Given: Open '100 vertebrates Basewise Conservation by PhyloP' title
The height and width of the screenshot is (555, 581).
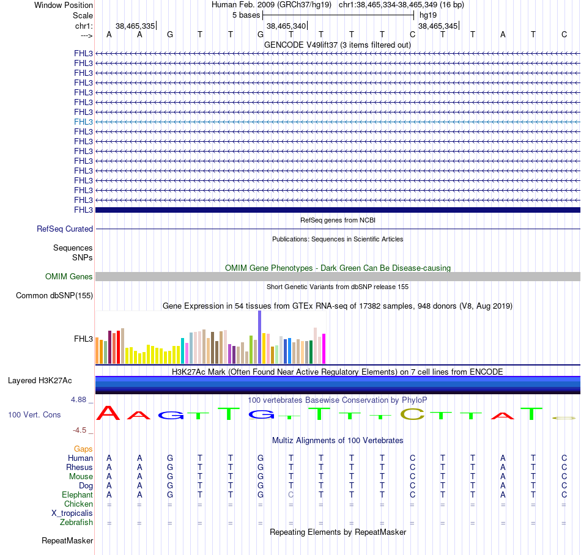Looking at the screenshot, I should point(338,400).
